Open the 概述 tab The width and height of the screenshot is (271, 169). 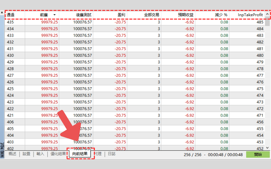coord(12,154)
